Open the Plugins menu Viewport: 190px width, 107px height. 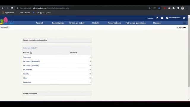(x=157, y=23)
